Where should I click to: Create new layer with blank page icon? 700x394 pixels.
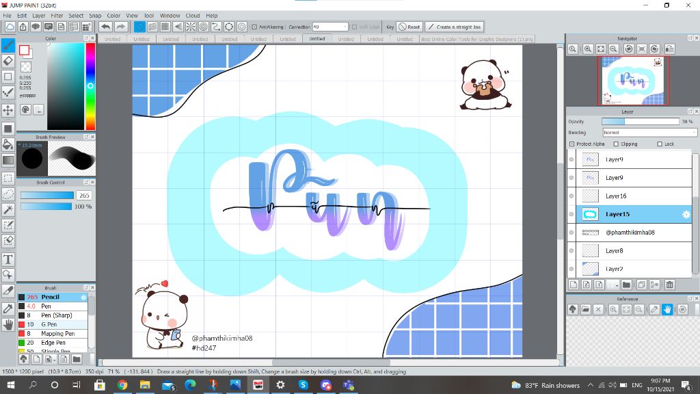coord(574,285)
